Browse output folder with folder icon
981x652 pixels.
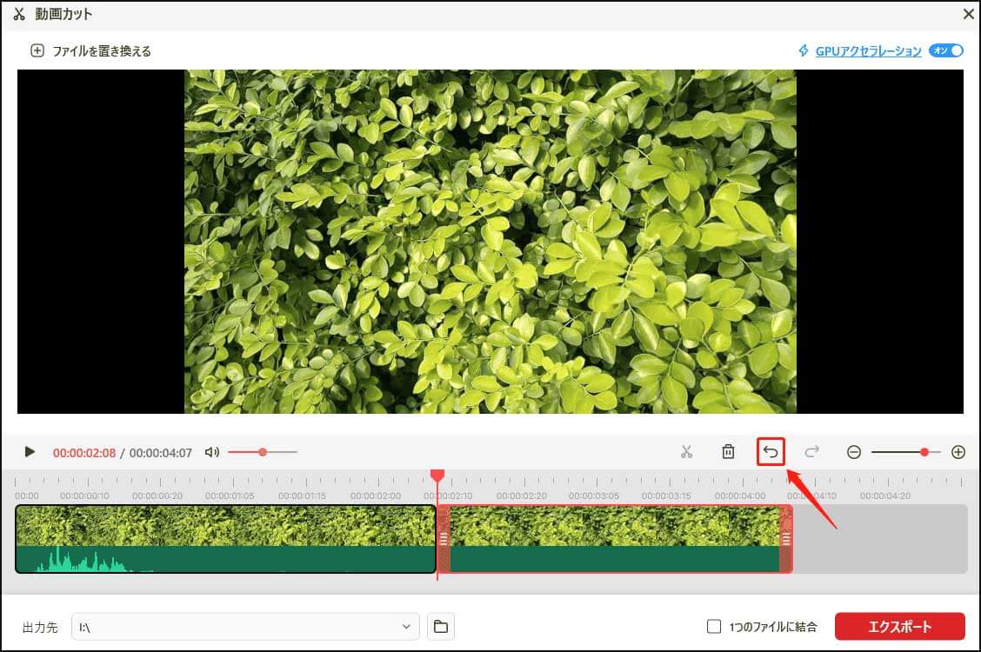click(440, 627)
